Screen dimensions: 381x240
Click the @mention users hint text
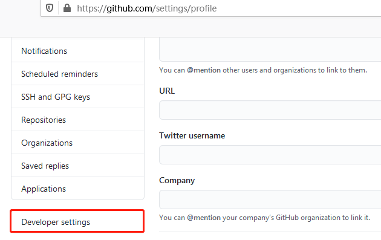tap(263, 70)
